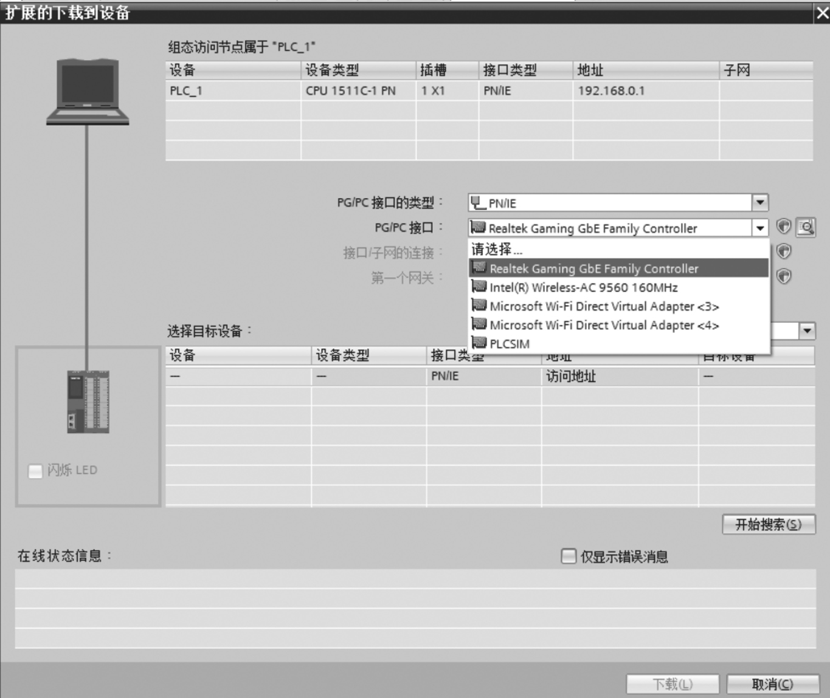
Task: Select Microsoft Wi-Fi Direct Virtual Adapter <3>
Action: point(619,306)
